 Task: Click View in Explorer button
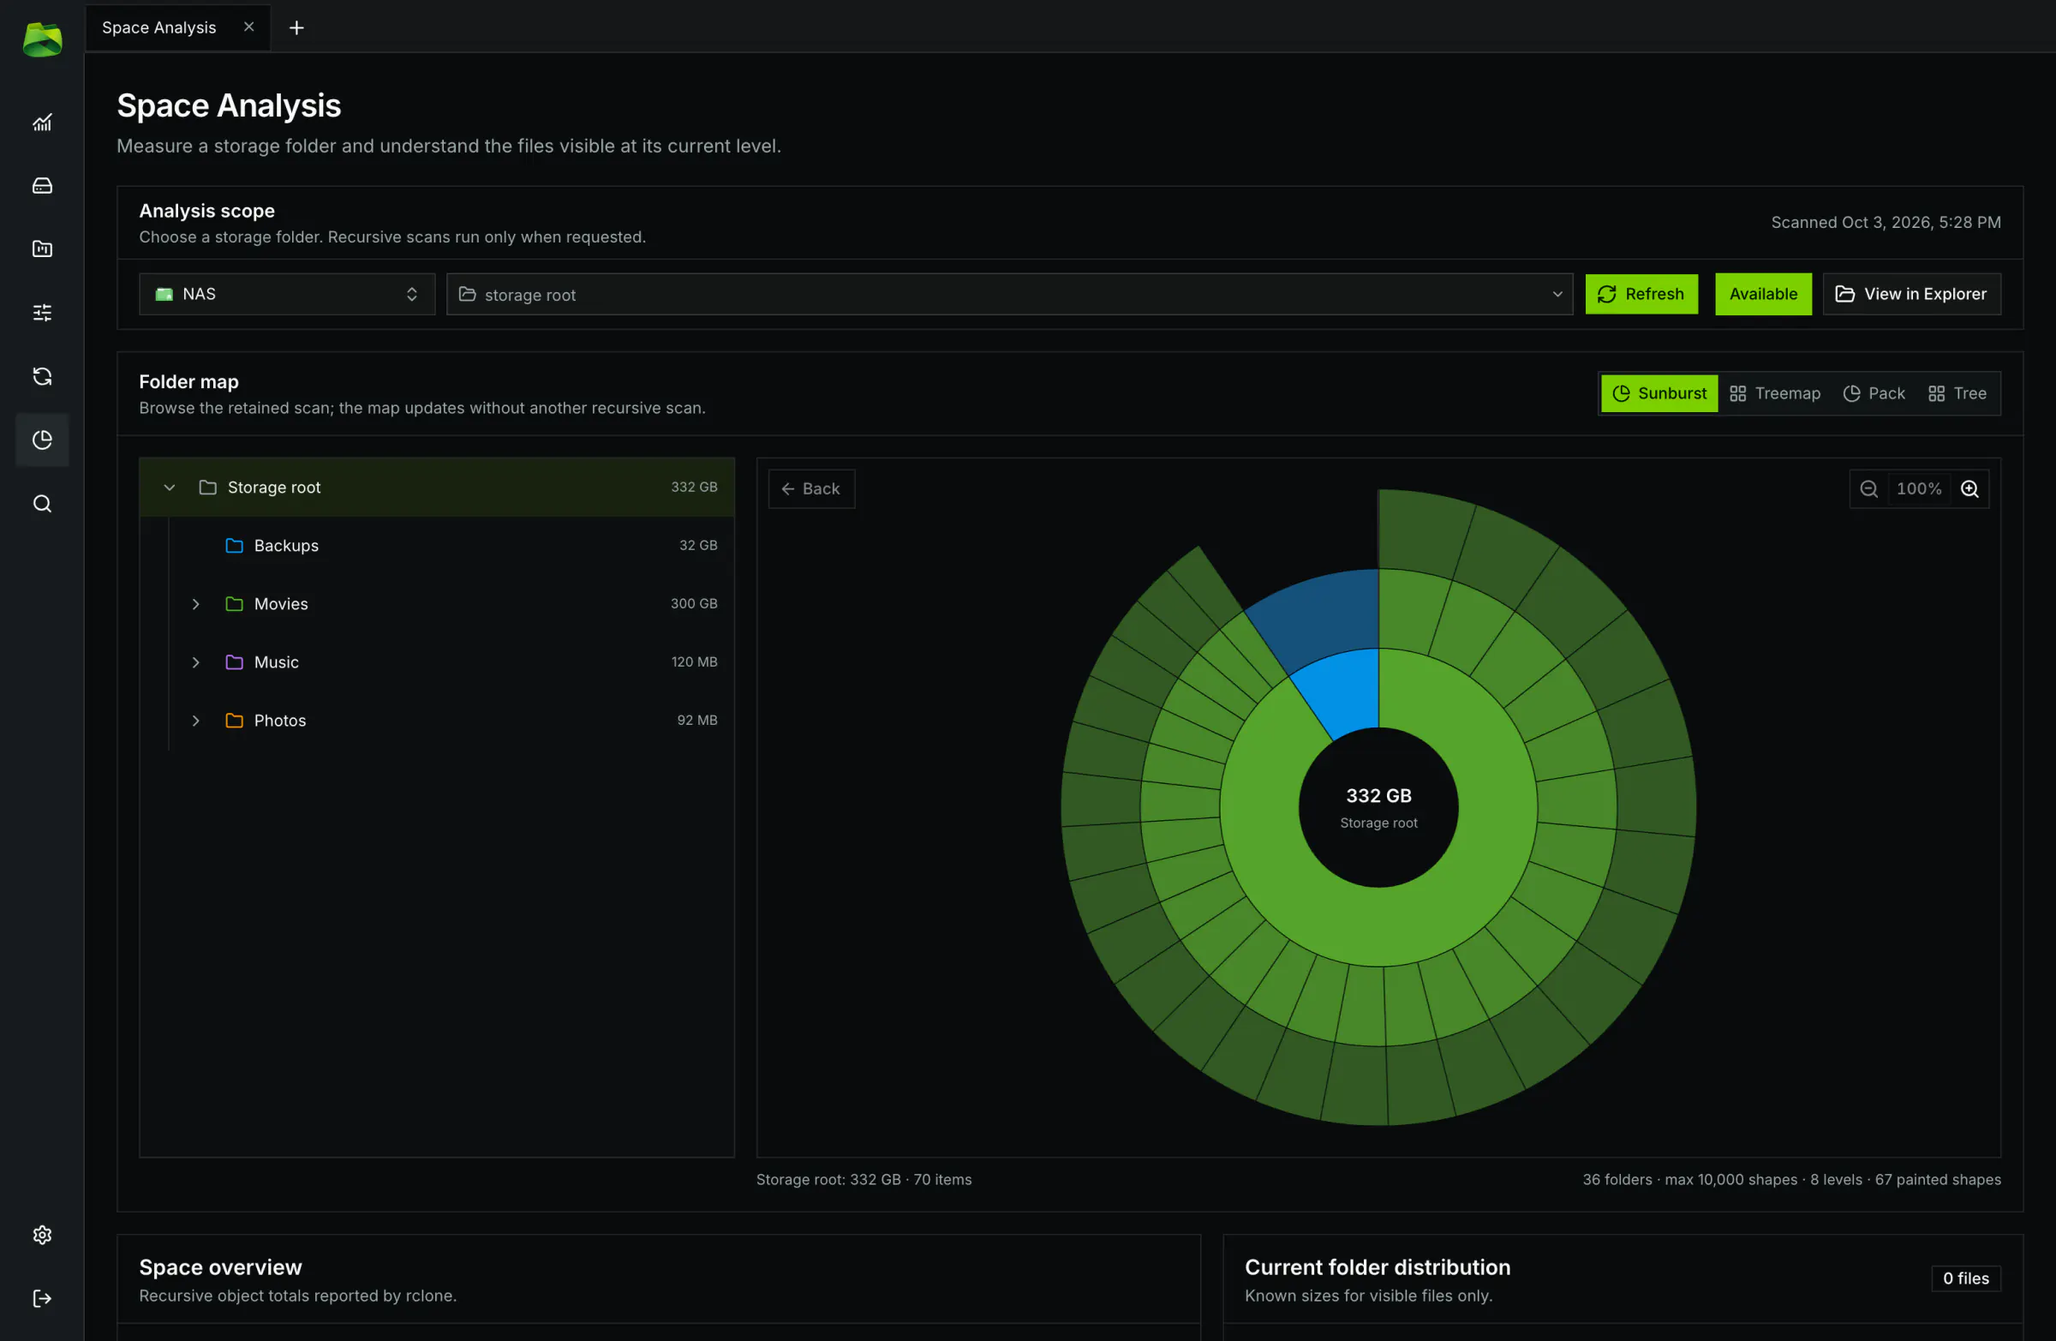(1911, 294)
